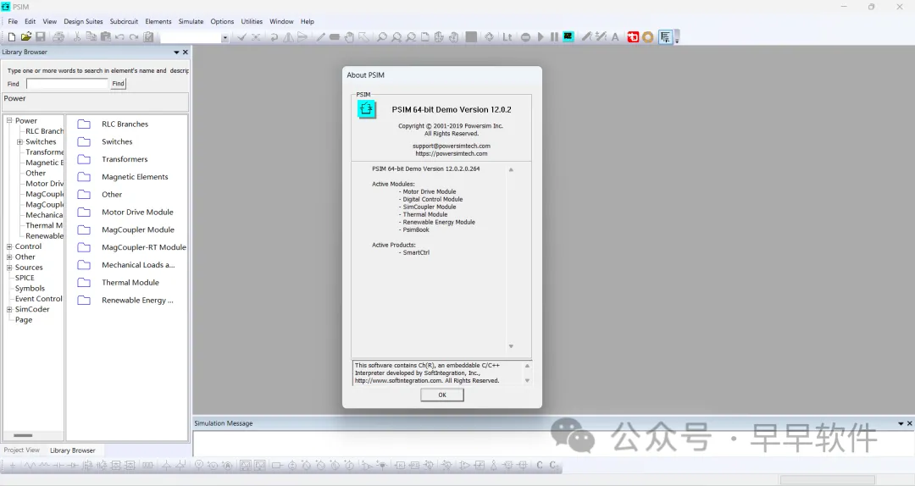Close the Simulation Message panel

[909, 423]
